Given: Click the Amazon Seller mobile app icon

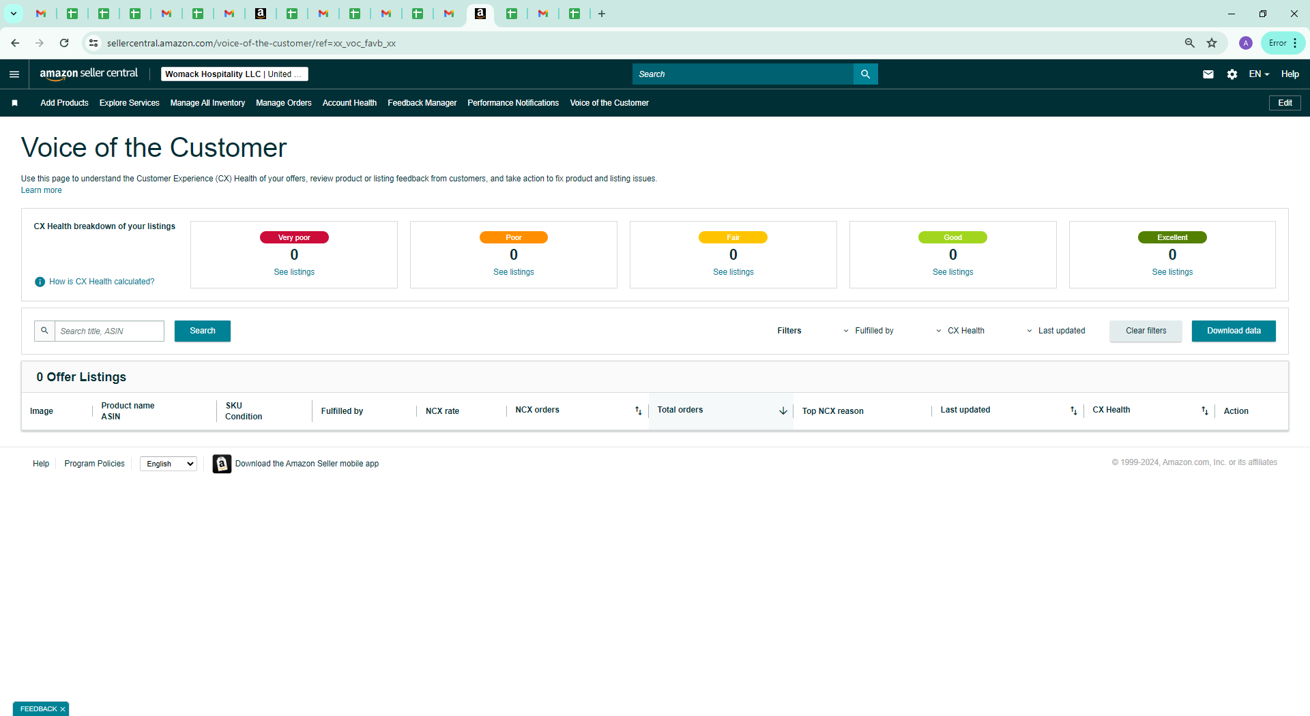Looking at the screenshot, I should click(222, 464).
